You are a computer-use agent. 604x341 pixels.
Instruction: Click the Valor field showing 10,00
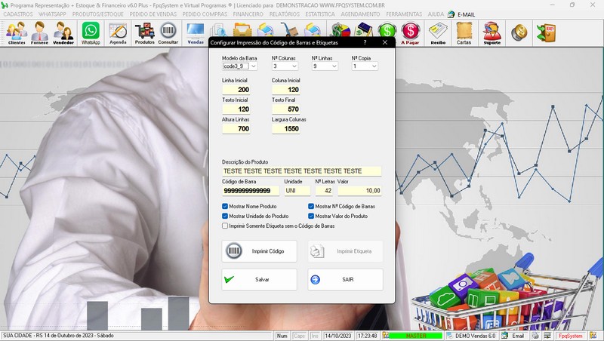pyautogui.click(x=360, y=191)
